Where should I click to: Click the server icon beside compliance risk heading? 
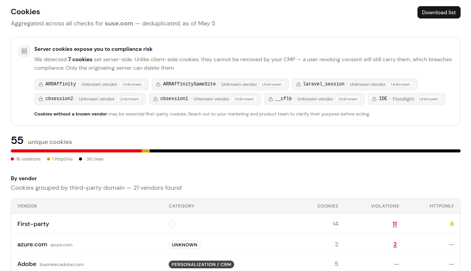[x=24, y=51]
